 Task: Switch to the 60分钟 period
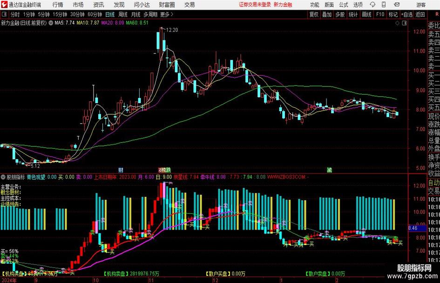point(95,14)
